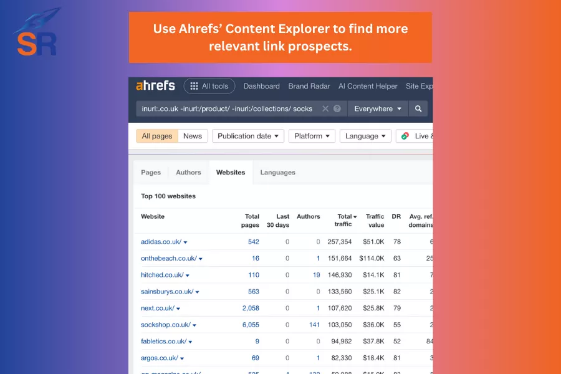
Task: Open hitched.co.uk/ website link
Action: click(162, 275)
